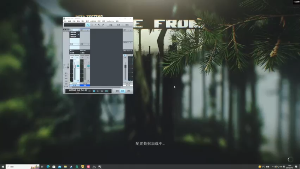Click main channel output selector Out 1+2
Viewport: 300px width, 169px height.
click(x=127, y=51)
